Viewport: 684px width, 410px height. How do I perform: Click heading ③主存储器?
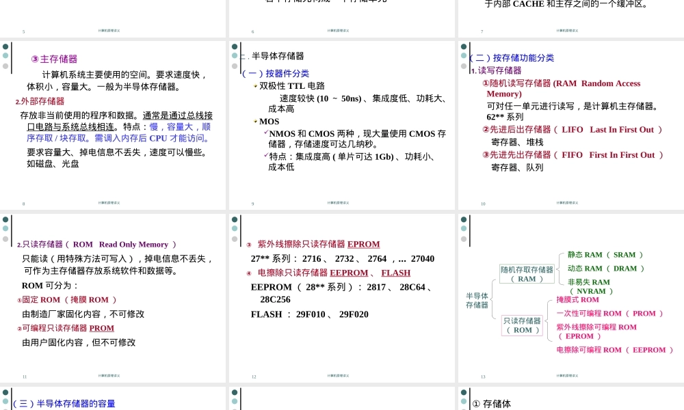(x=54, y=59)
